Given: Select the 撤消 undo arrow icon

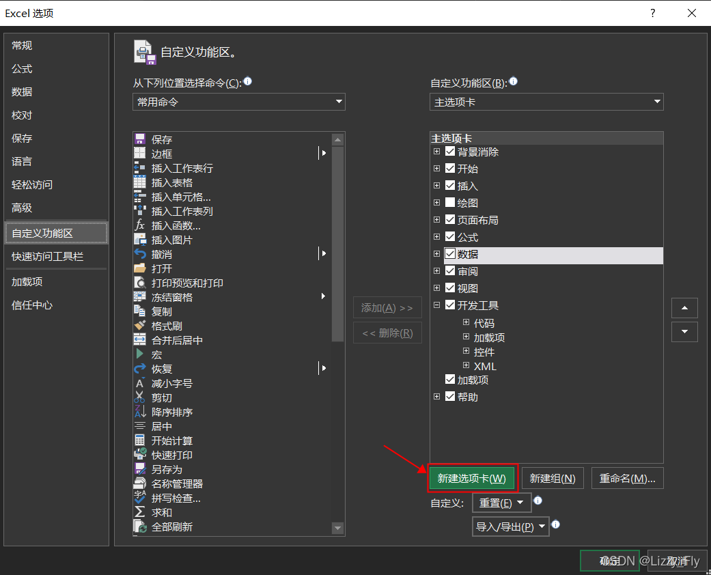Looking at the screenshot, I should click(x=141, y=253).
